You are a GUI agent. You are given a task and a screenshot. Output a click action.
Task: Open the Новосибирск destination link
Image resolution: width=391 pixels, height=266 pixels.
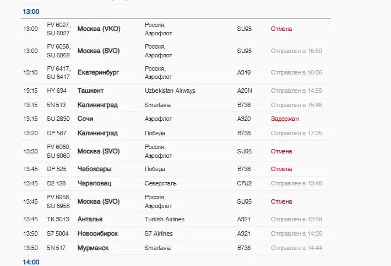tap(97, 233)
